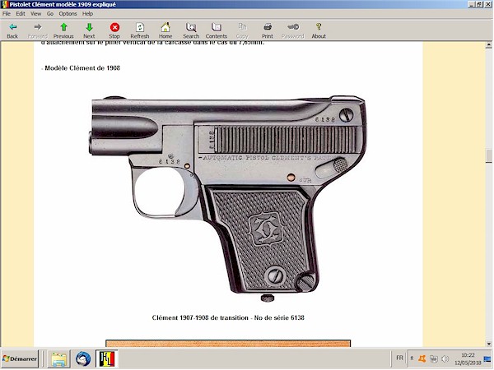Jump to the Previous page

(x=63, y=30)
